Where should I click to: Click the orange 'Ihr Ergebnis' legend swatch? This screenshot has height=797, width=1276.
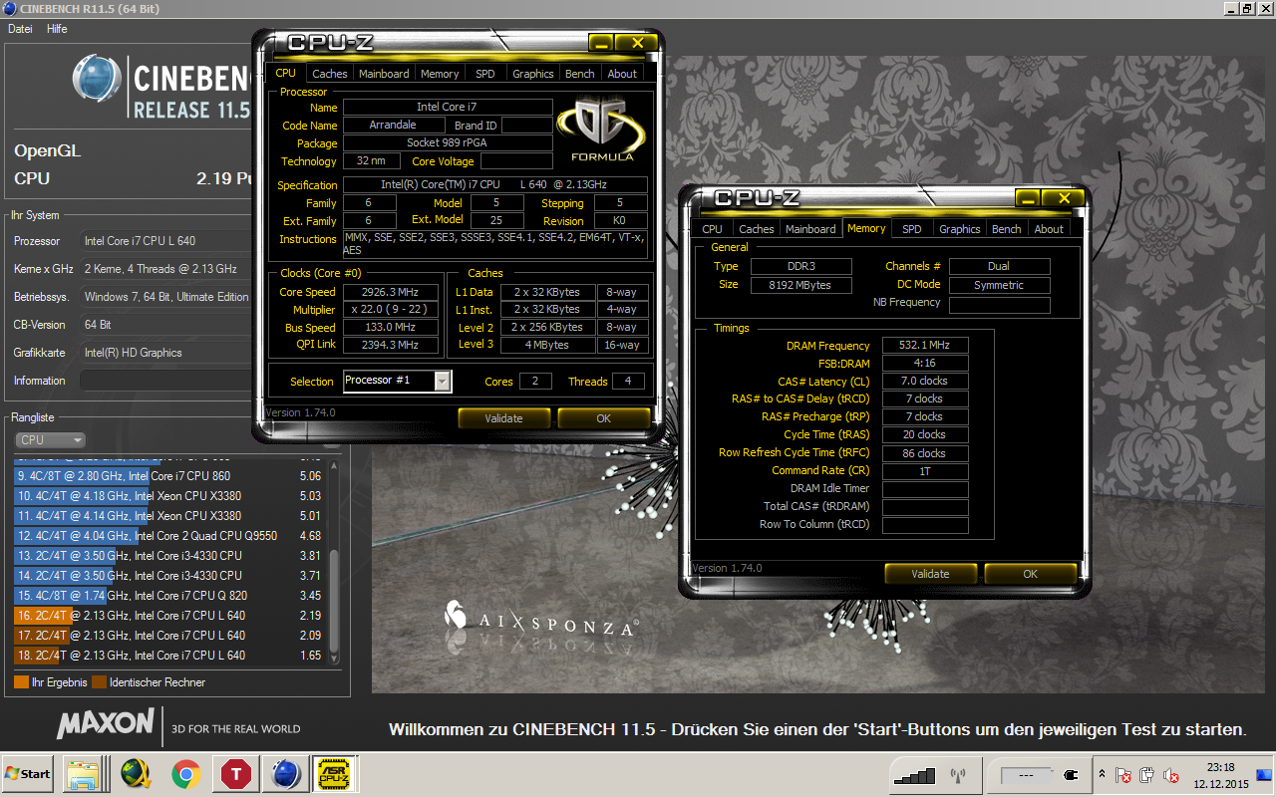click(x=21, y=682)
